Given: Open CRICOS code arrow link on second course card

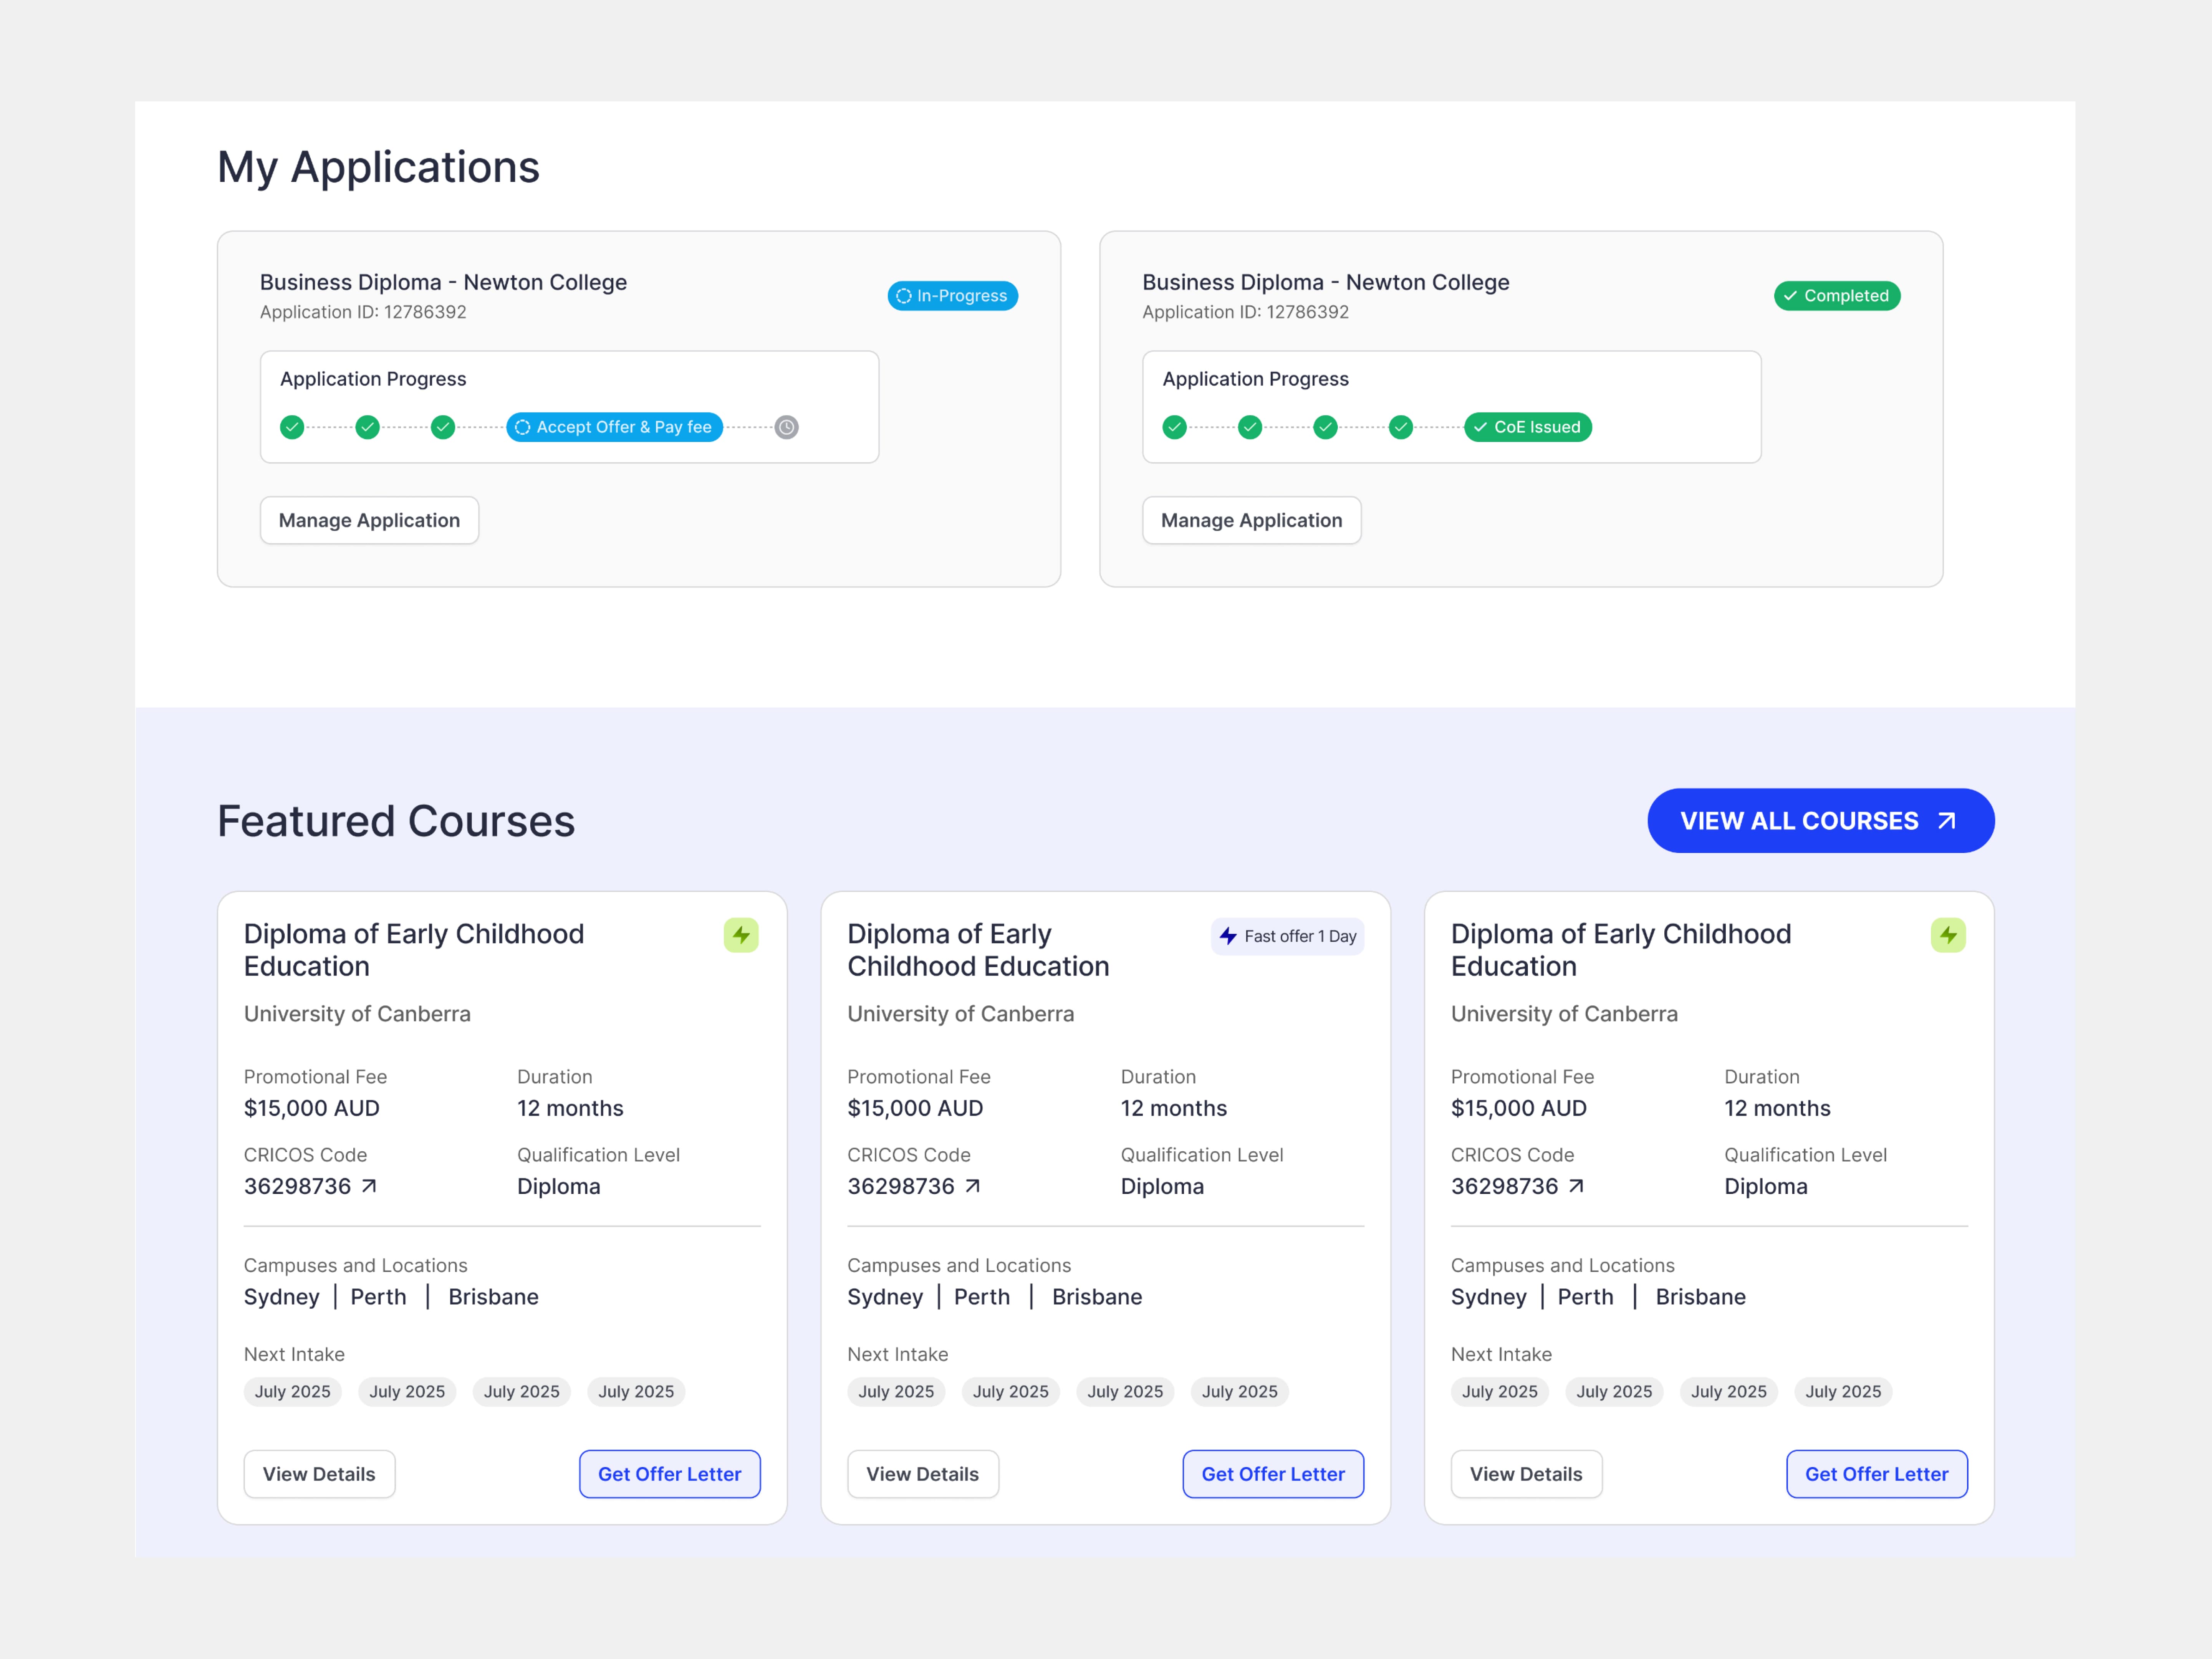Looking at the screenshot, I should click(972, 1186).
